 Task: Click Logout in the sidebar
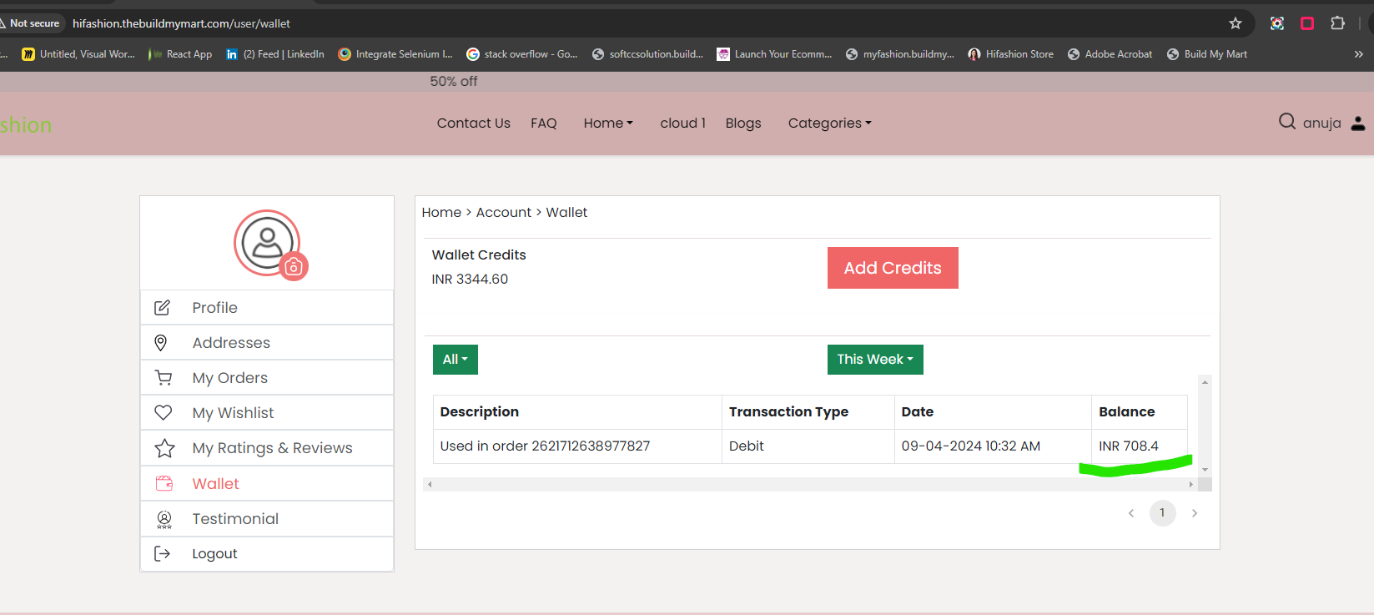point(267,554)
